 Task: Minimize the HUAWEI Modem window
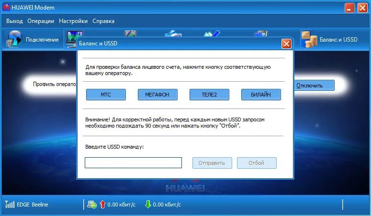tap(349, 8)
